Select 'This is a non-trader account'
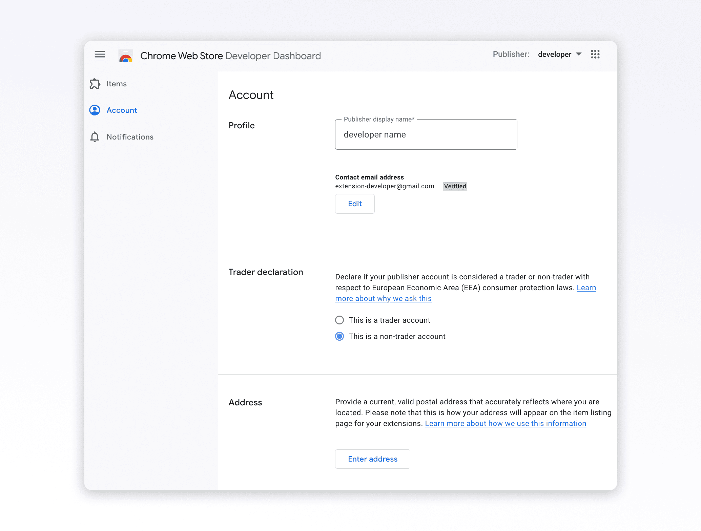This screenshot has height=531, width=701. (339, 336)
